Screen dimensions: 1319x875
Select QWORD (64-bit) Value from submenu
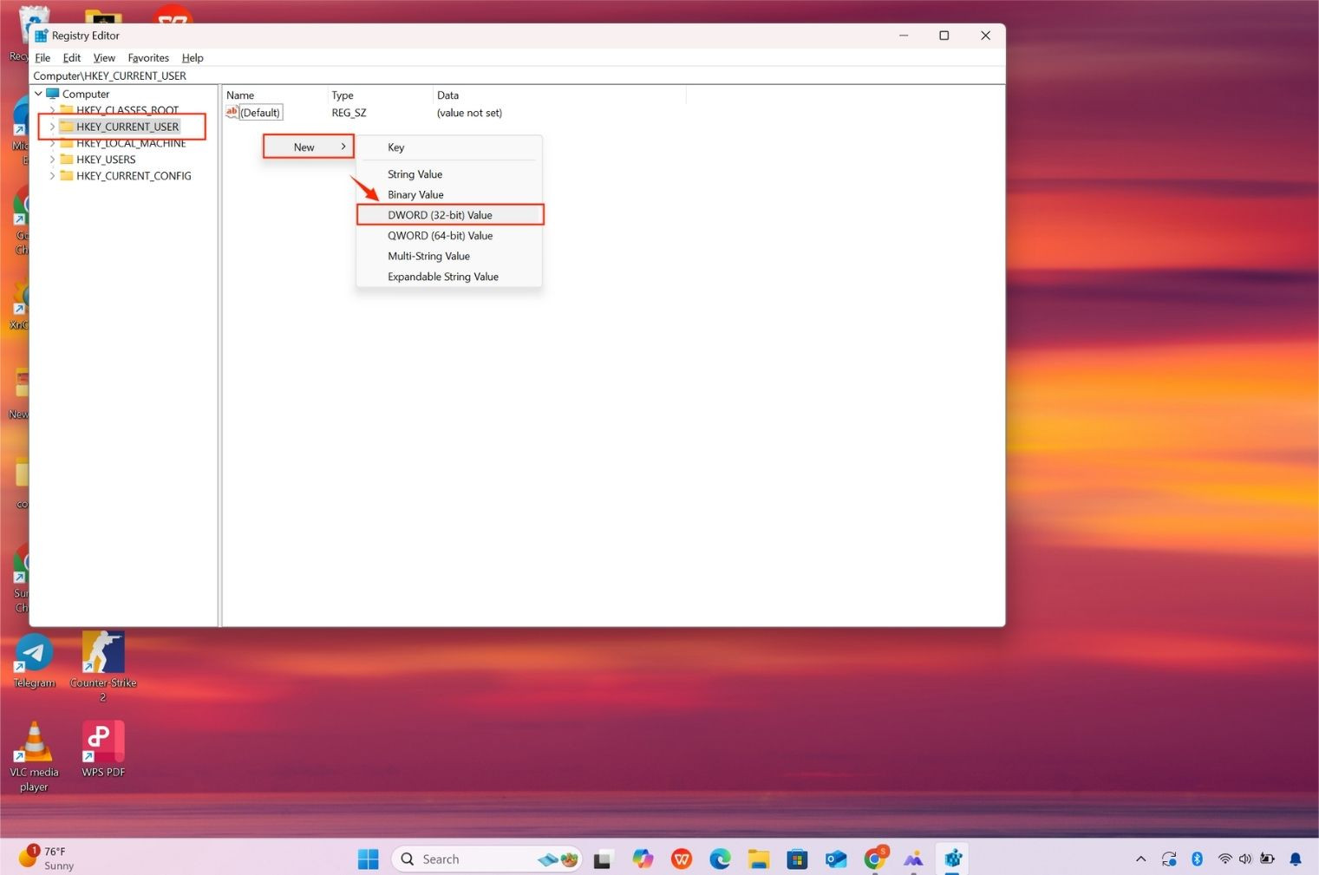point(440,235)
